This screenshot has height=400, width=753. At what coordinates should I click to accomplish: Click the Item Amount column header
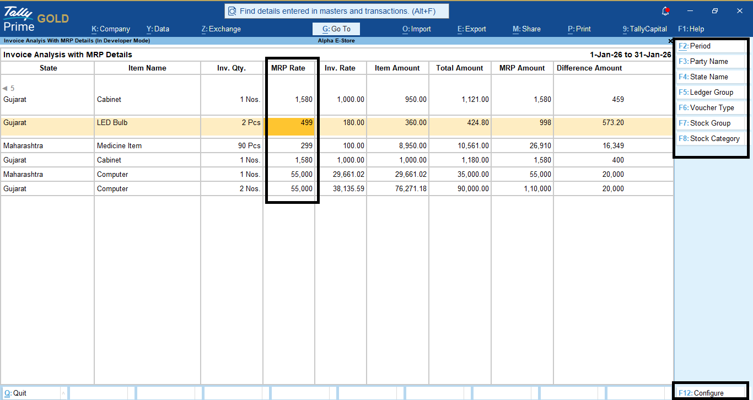[x=397, y=68]
